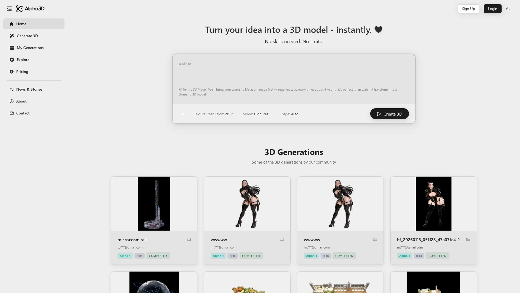Click the Explore compass icon

pos(12,60)
